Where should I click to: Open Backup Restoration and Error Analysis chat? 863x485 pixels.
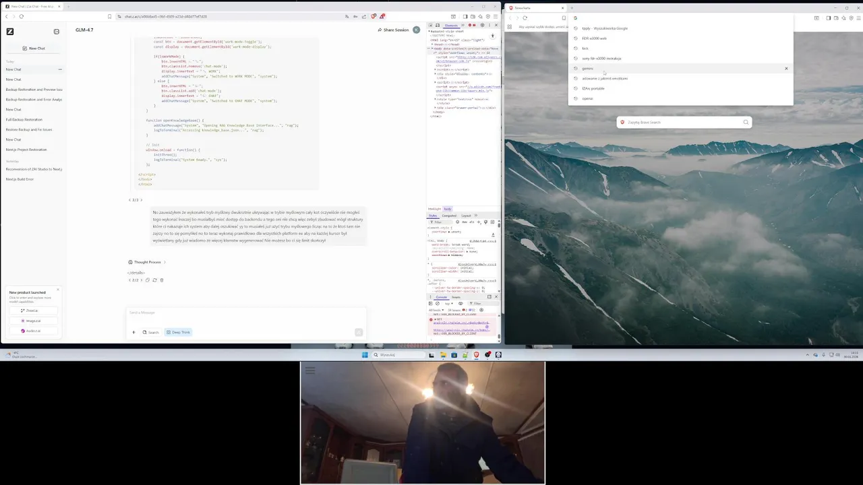[34, 100]
